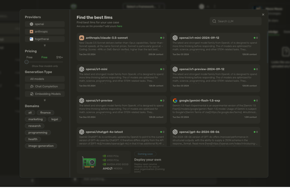Click the Embedding Models icon

coord(32,94)
